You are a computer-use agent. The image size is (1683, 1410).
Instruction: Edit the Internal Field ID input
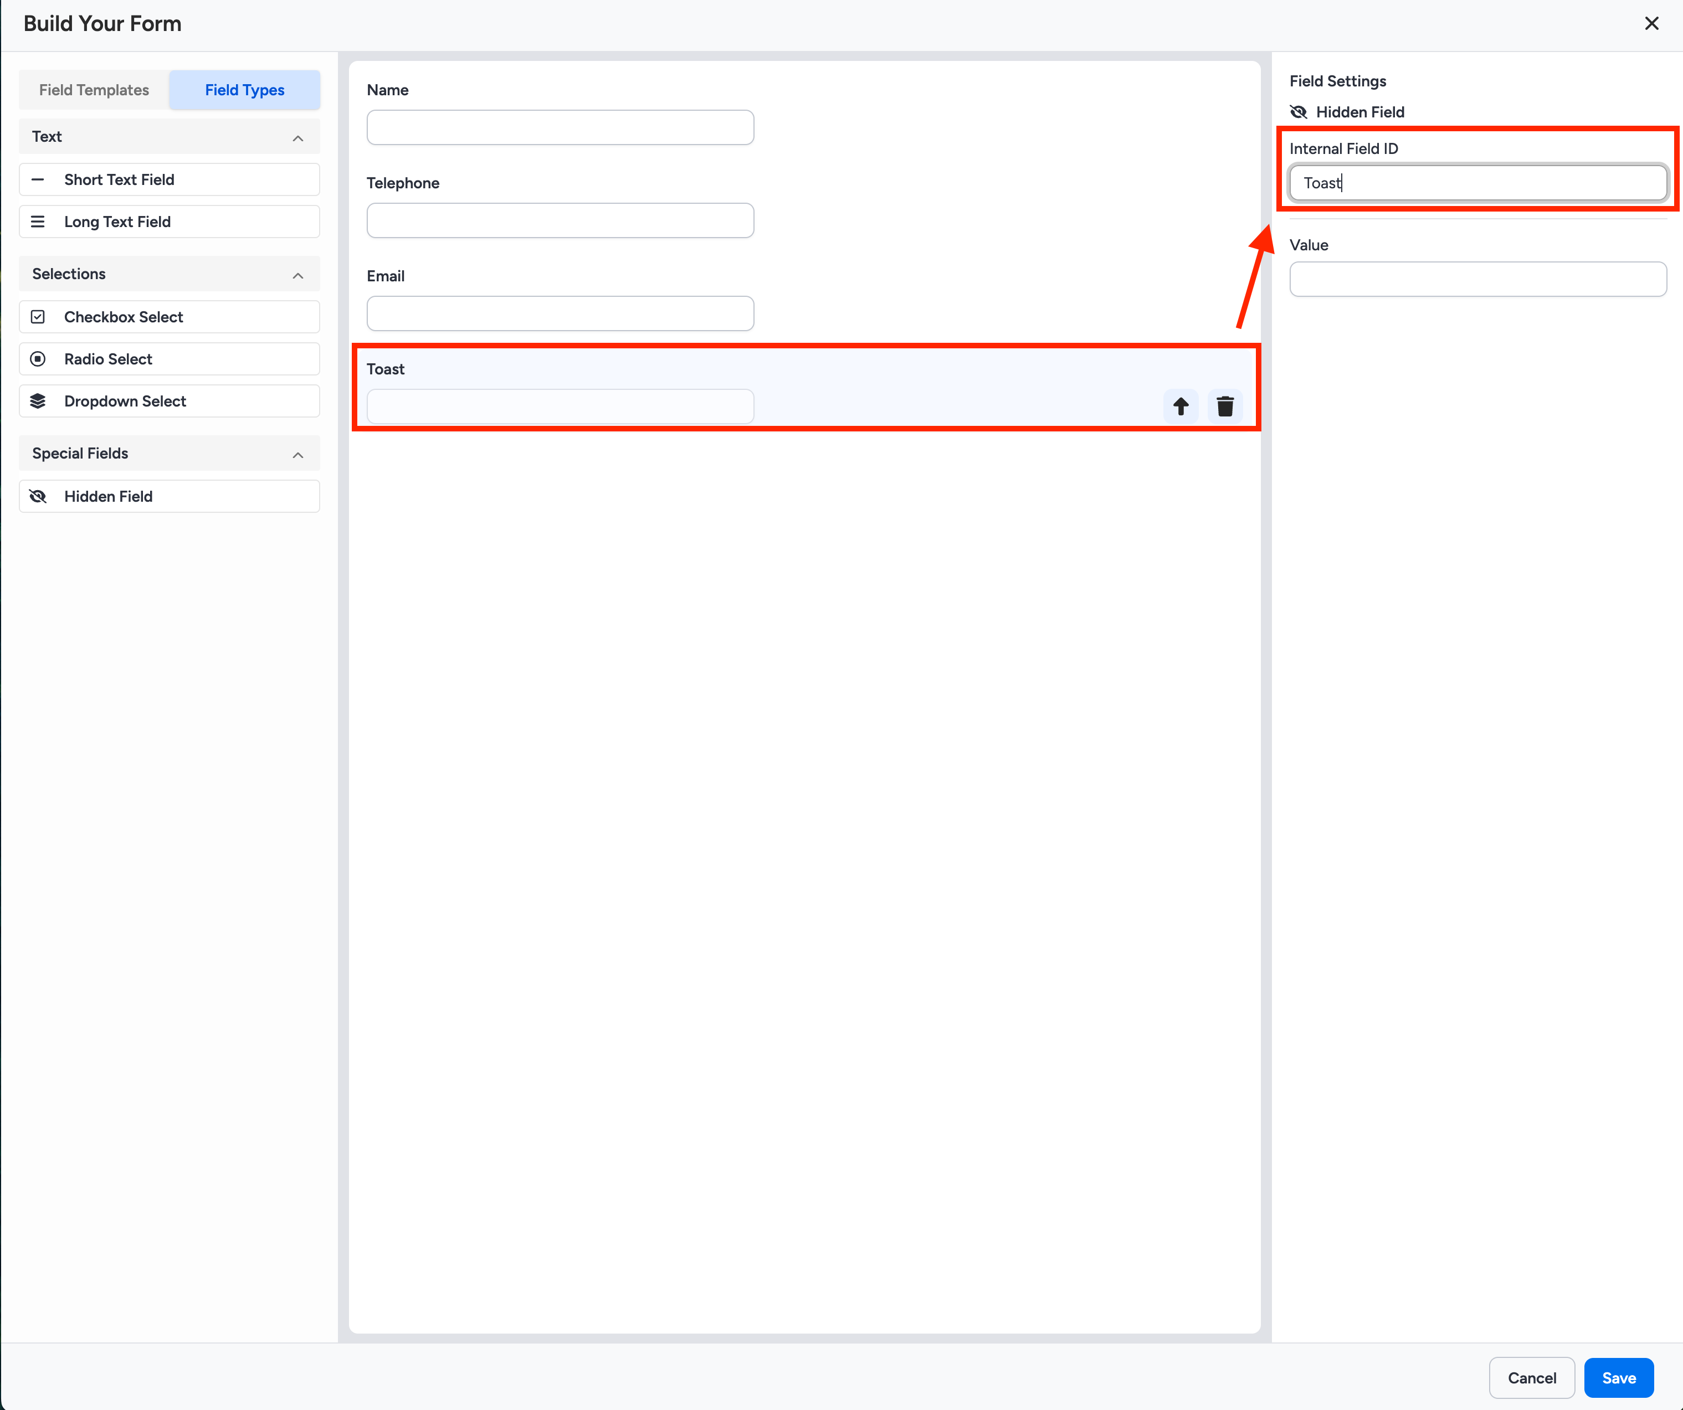click(x=1478, y=183)
